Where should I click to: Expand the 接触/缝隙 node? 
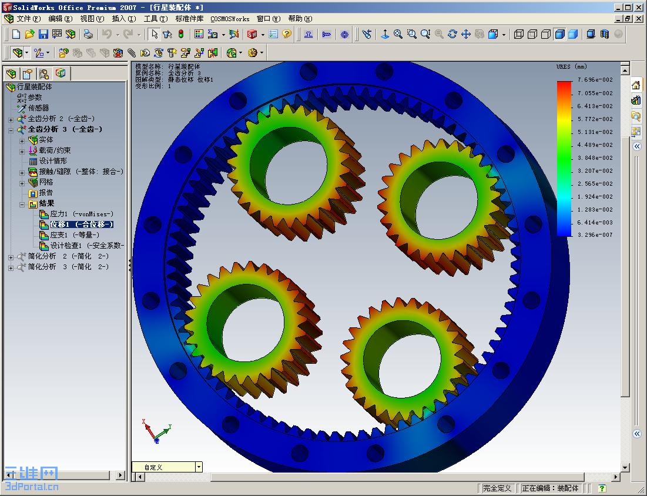22,173
